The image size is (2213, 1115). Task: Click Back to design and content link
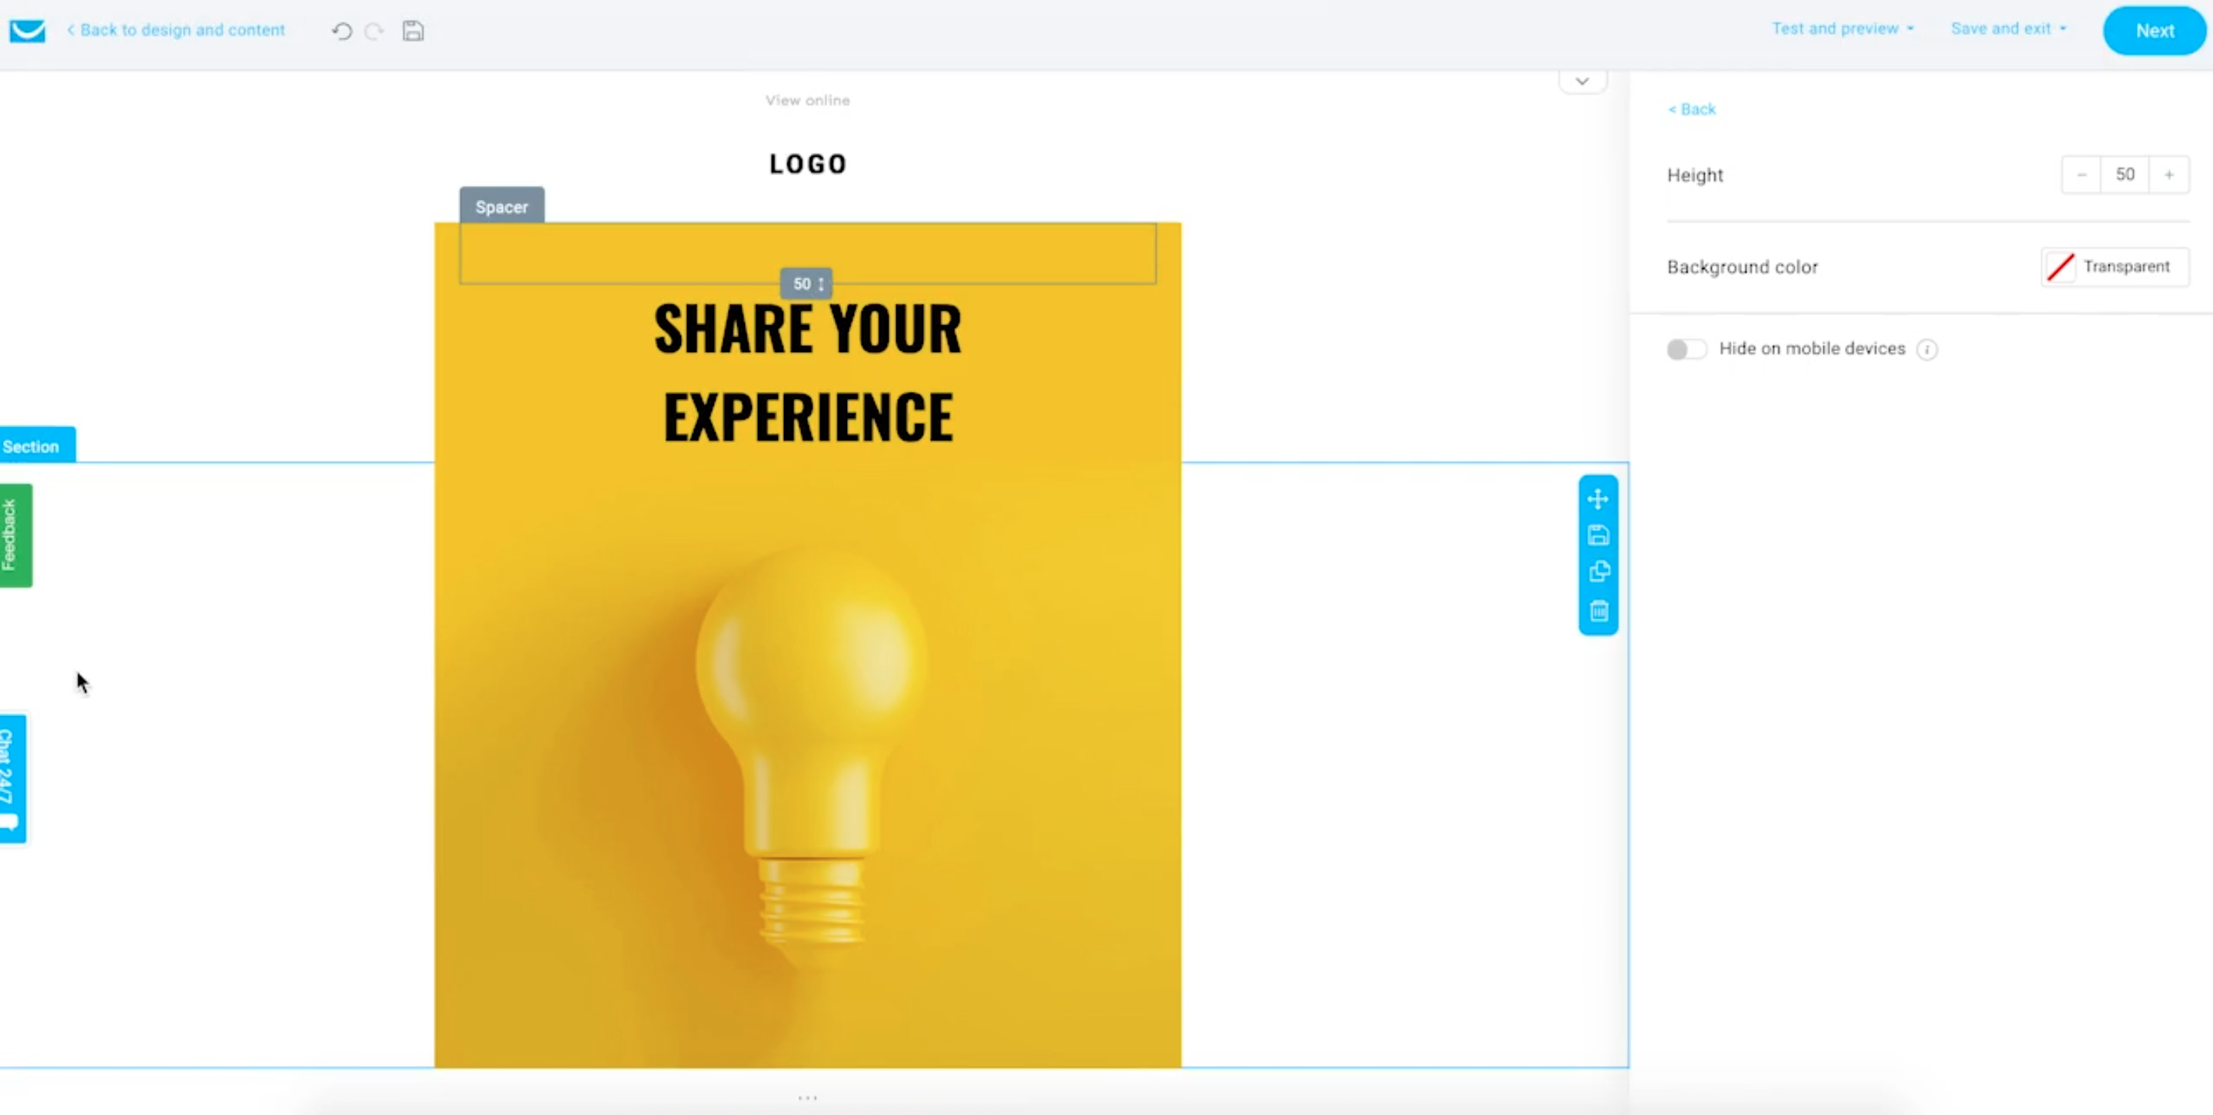click(x=175, y=30)
